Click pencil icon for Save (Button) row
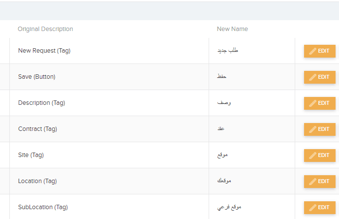The height and width of the screenshot is (219, 339). coord(312,77)
